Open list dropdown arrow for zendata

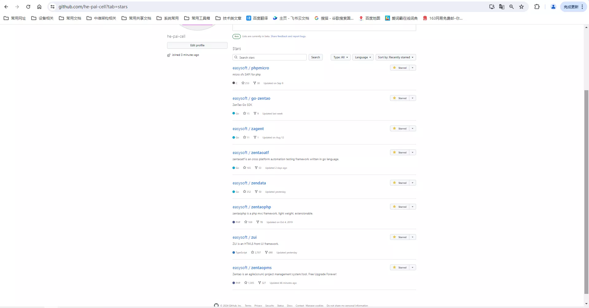[x=412, y=183]
